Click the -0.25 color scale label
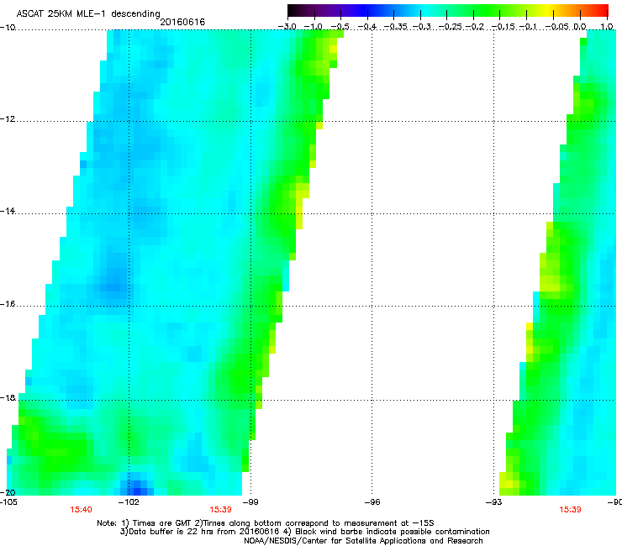This screenshot has width=622, height=546. pos(451,27)
